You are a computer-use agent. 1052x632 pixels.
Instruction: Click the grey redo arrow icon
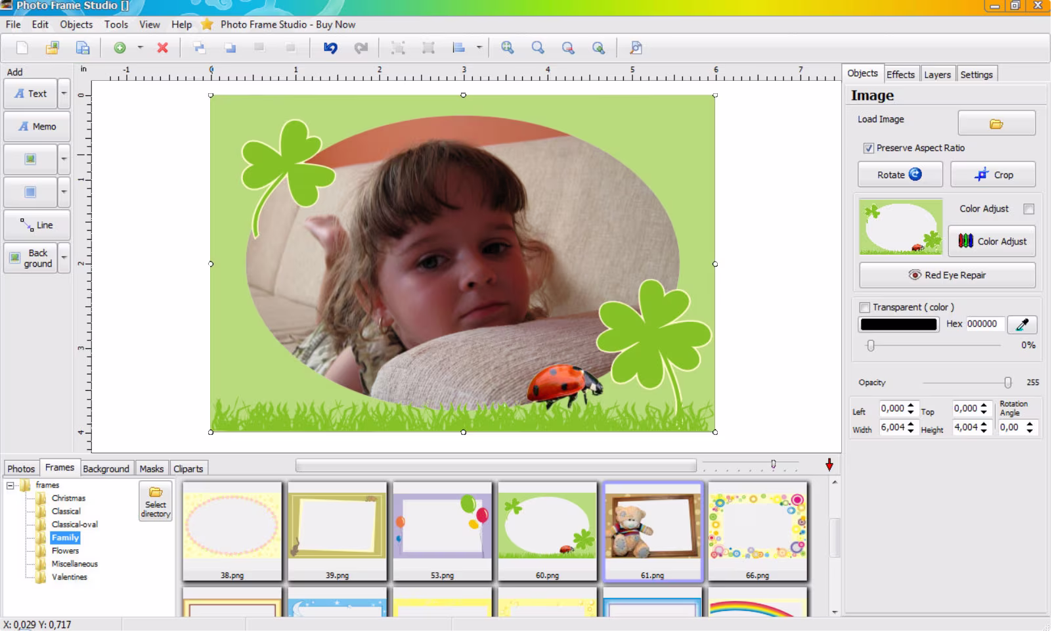pos(361,48)
